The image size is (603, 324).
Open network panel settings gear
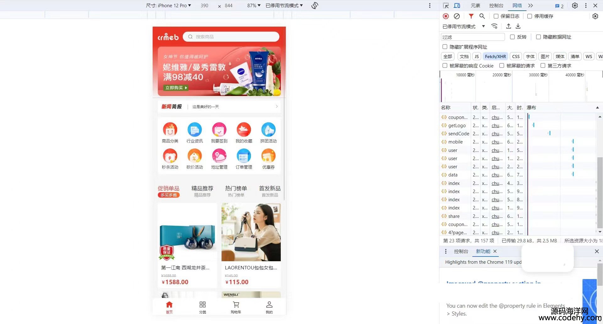coord(595,16)
